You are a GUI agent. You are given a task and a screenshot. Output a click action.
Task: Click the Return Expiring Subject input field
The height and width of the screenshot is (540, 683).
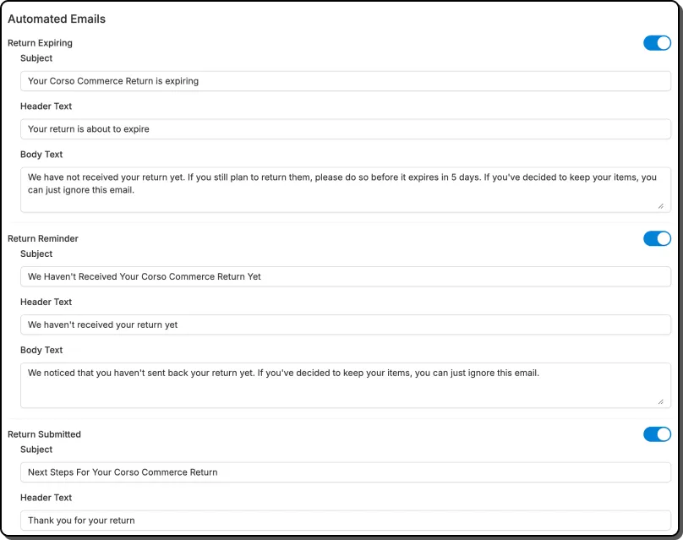(345, 81)
